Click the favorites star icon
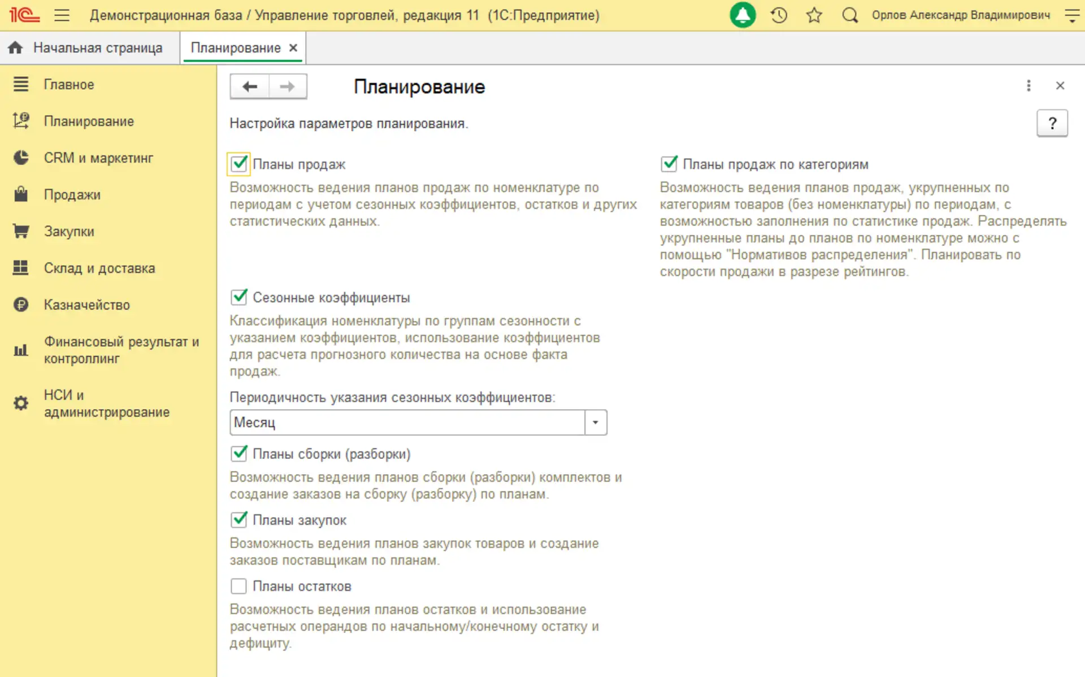 pos(814,15)
